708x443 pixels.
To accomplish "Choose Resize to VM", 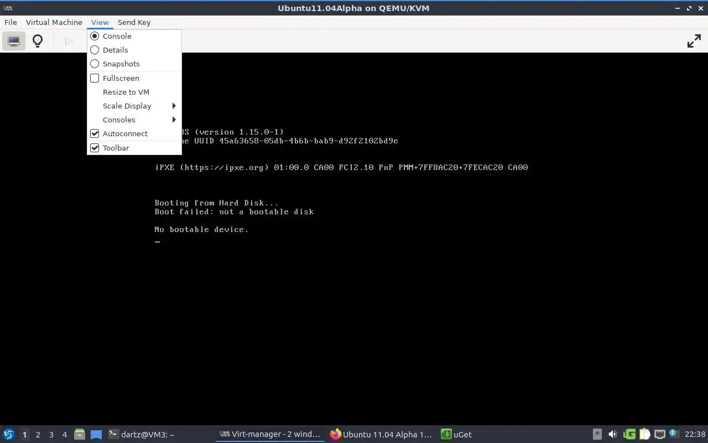I will pos(134,92).
